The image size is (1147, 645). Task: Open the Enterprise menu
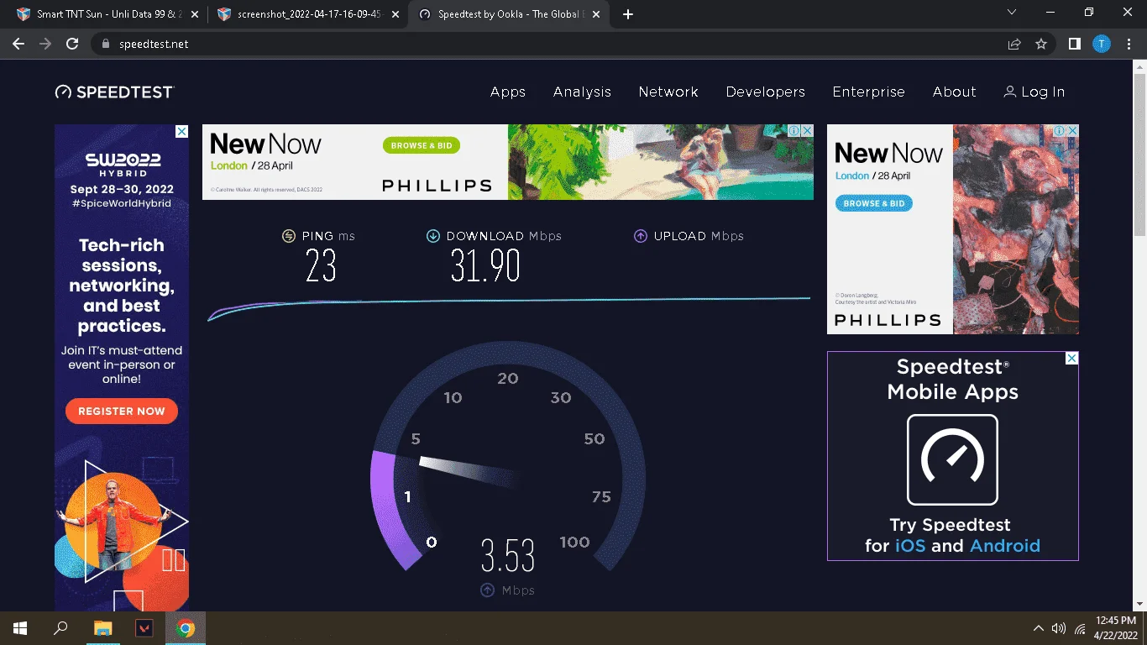(x=869, y=92)
